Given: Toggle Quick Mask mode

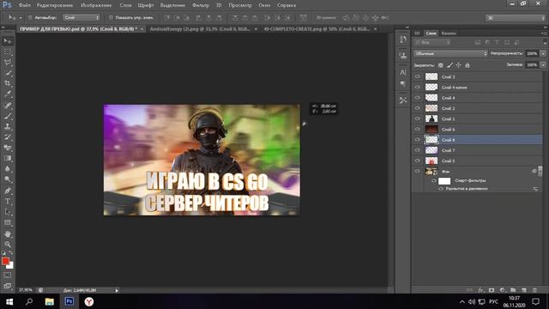Looking at the screenshot, I should (8, 275).
